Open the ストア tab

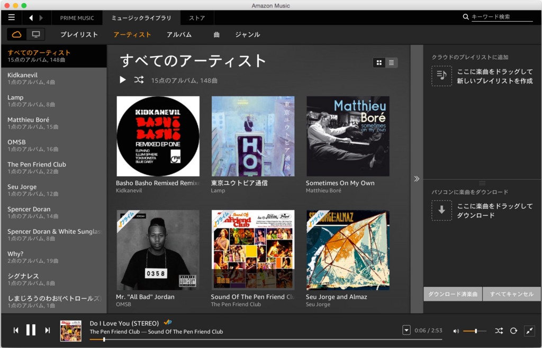point(197,18)
